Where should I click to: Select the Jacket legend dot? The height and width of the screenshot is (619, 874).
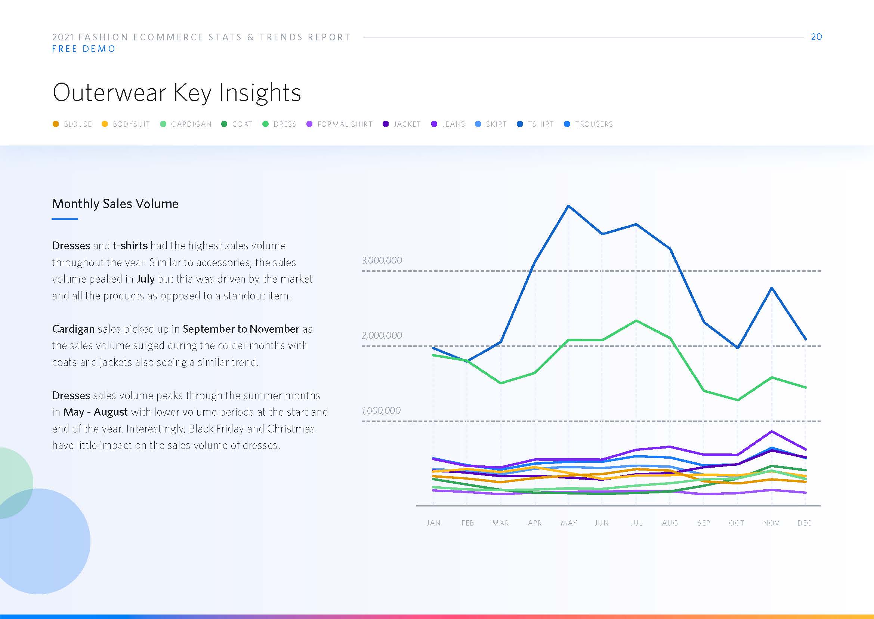tap(386, 124)
